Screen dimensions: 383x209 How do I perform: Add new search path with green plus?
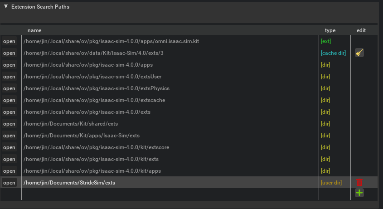click(359, 193)
